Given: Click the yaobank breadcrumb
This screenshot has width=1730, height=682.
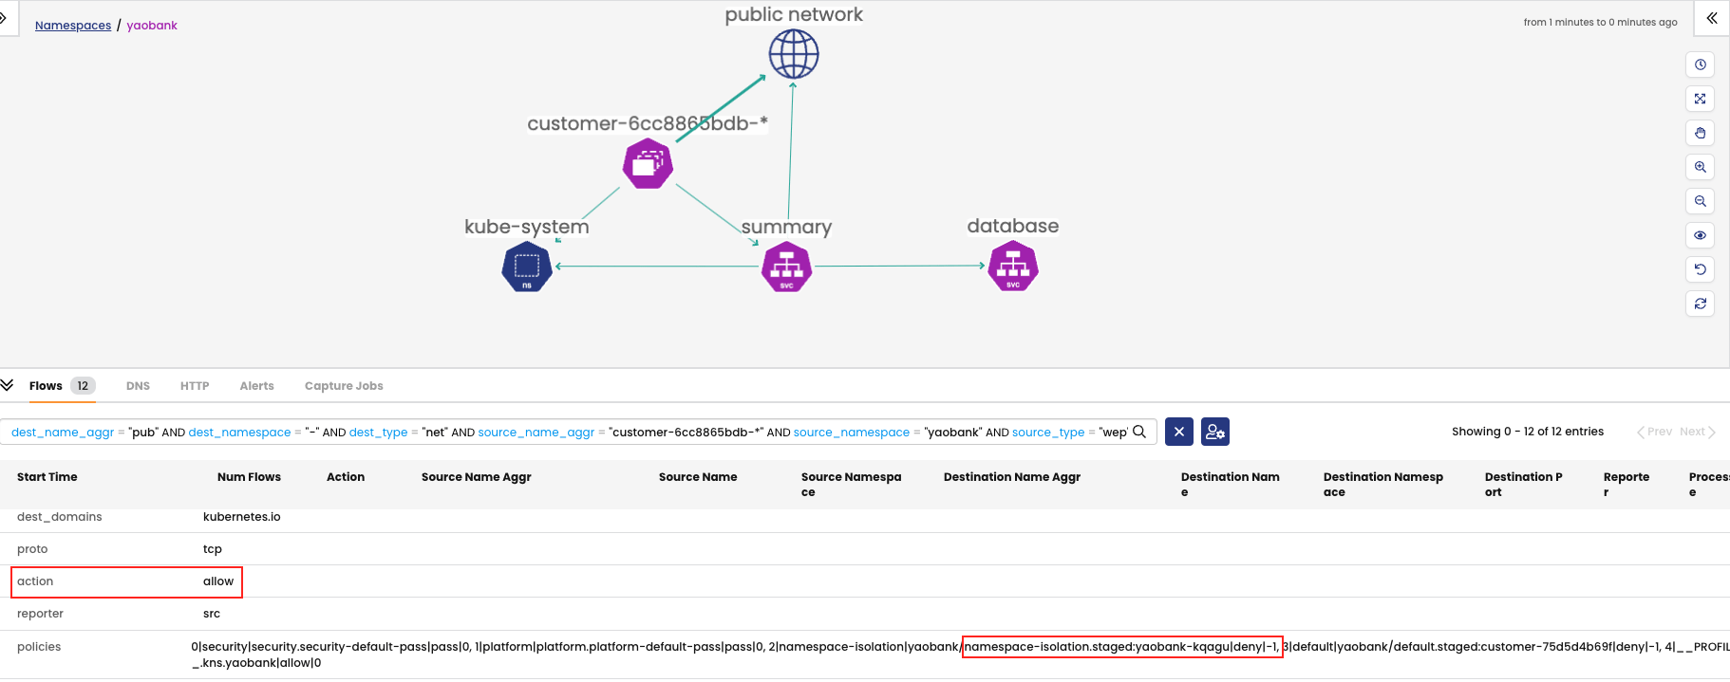Looking at the screenshot, I should tap(152, 26).
